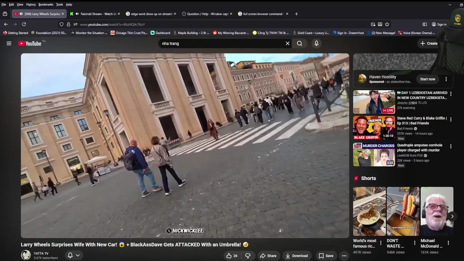Mute the Larry Wheels tab audio
464x261 pixels.
(x=21, y=14)
